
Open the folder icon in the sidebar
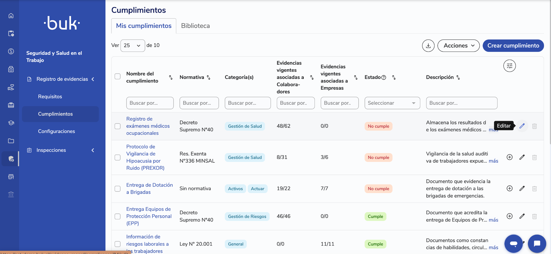(x=11, y=141)
